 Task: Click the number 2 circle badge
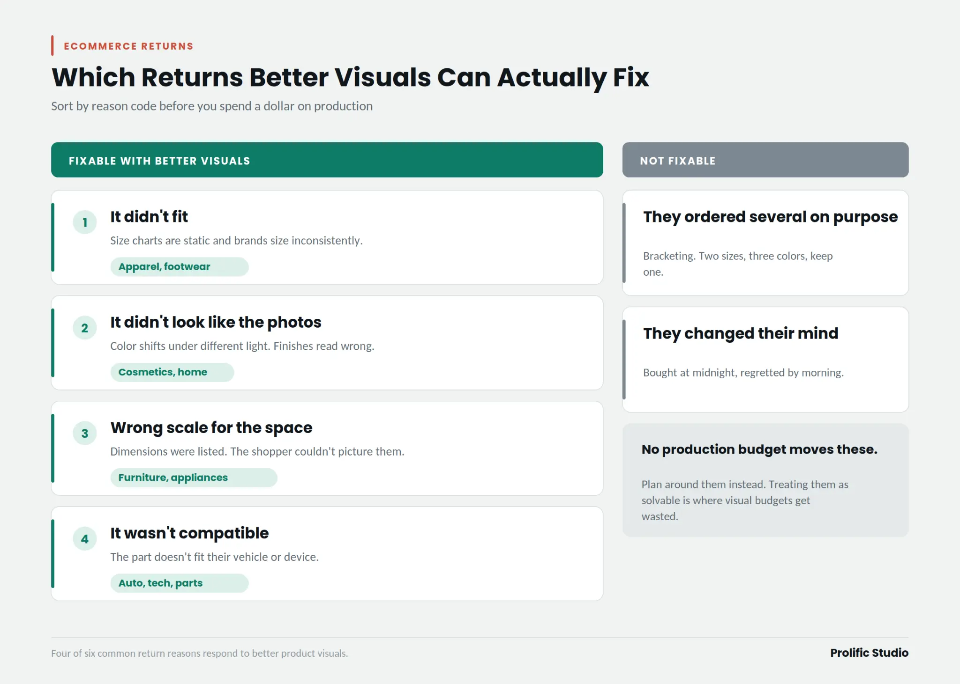coord(85,328)
